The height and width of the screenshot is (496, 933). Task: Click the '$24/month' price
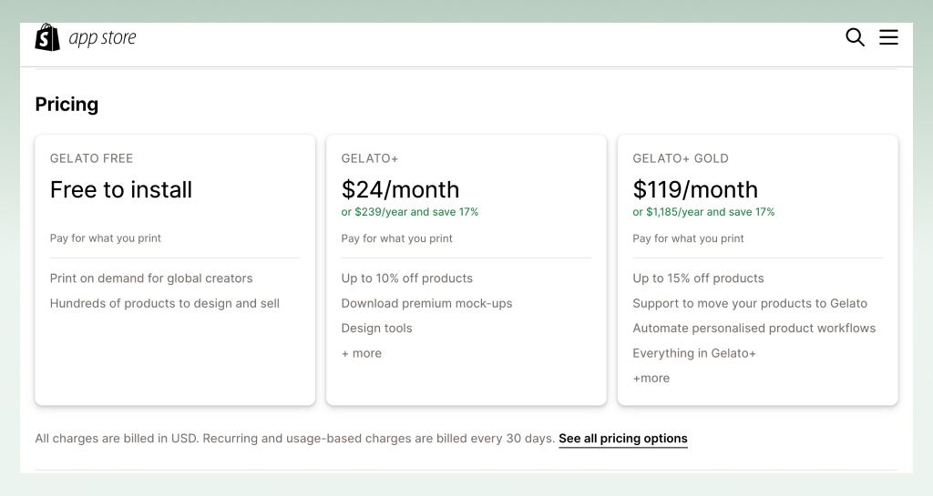(x=401, y=189)
